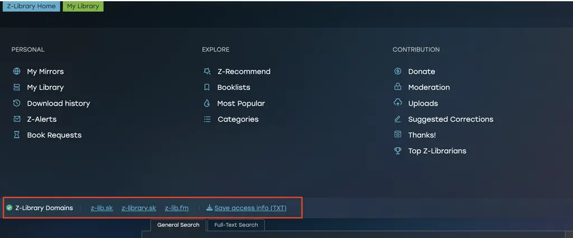Screen dimensions: 573x238
Task: Open Moderation
Action: tap(429, 87)
